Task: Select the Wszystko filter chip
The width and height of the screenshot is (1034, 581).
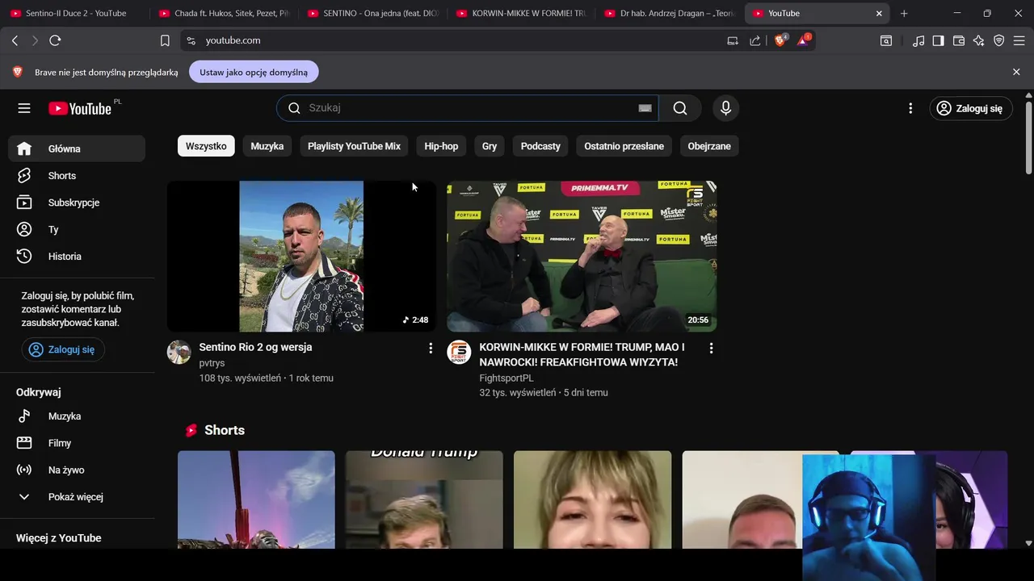Action: [206, 146]
